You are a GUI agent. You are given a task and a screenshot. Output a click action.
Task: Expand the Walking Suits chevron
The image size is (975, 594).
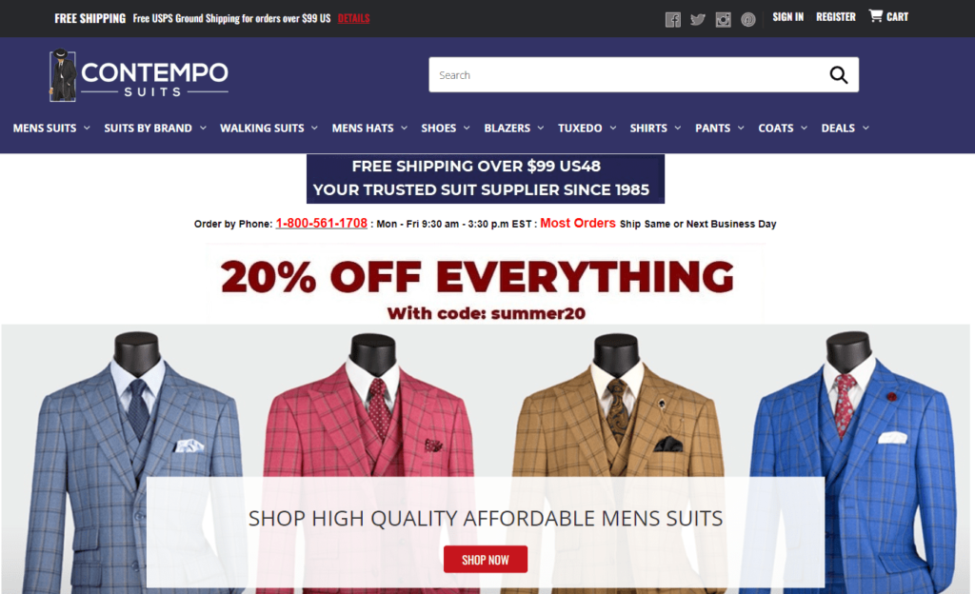(x=314, y=128)
